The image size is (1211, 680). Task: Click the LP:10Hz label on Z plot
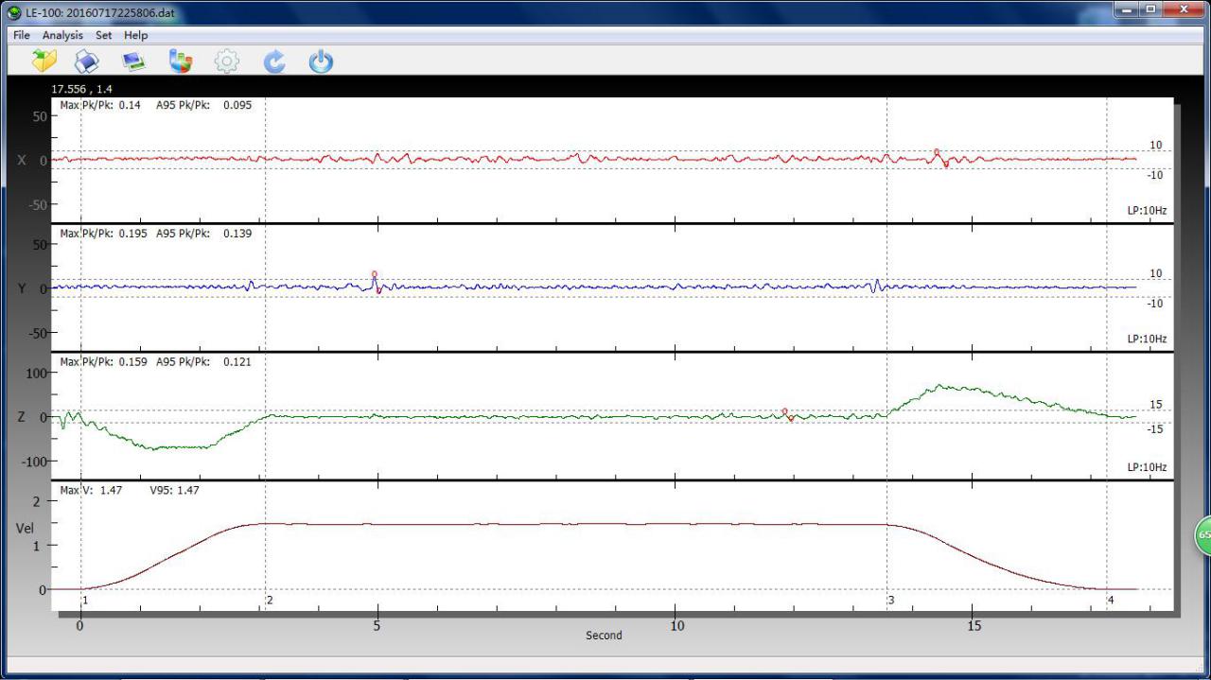(1147, 467)
